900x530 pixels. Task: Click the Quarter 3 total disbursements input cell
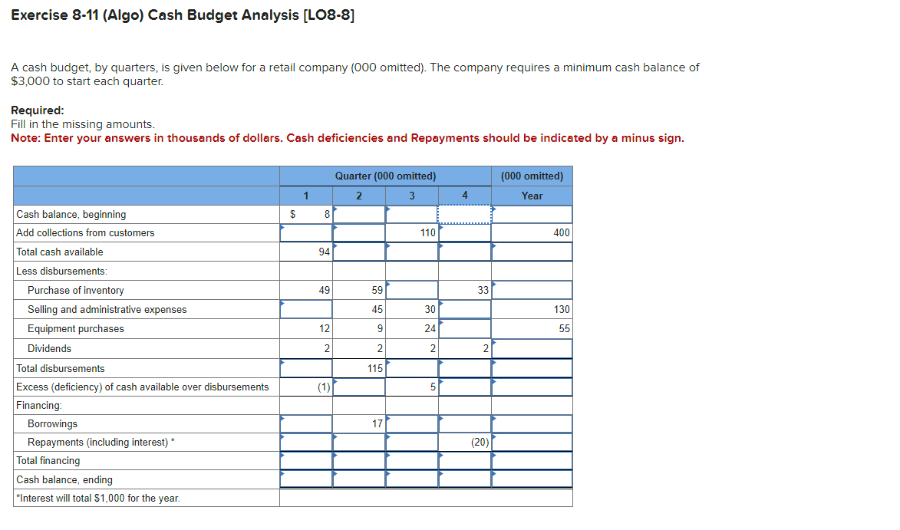(411, 367)
